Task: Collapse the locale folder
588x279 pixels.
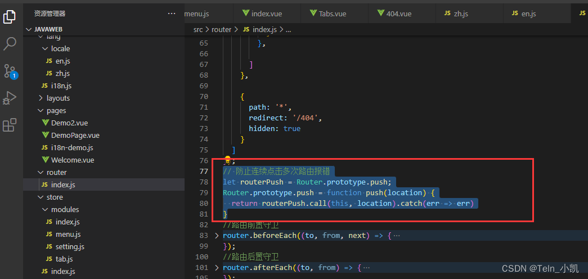Action: click(45, 49)
